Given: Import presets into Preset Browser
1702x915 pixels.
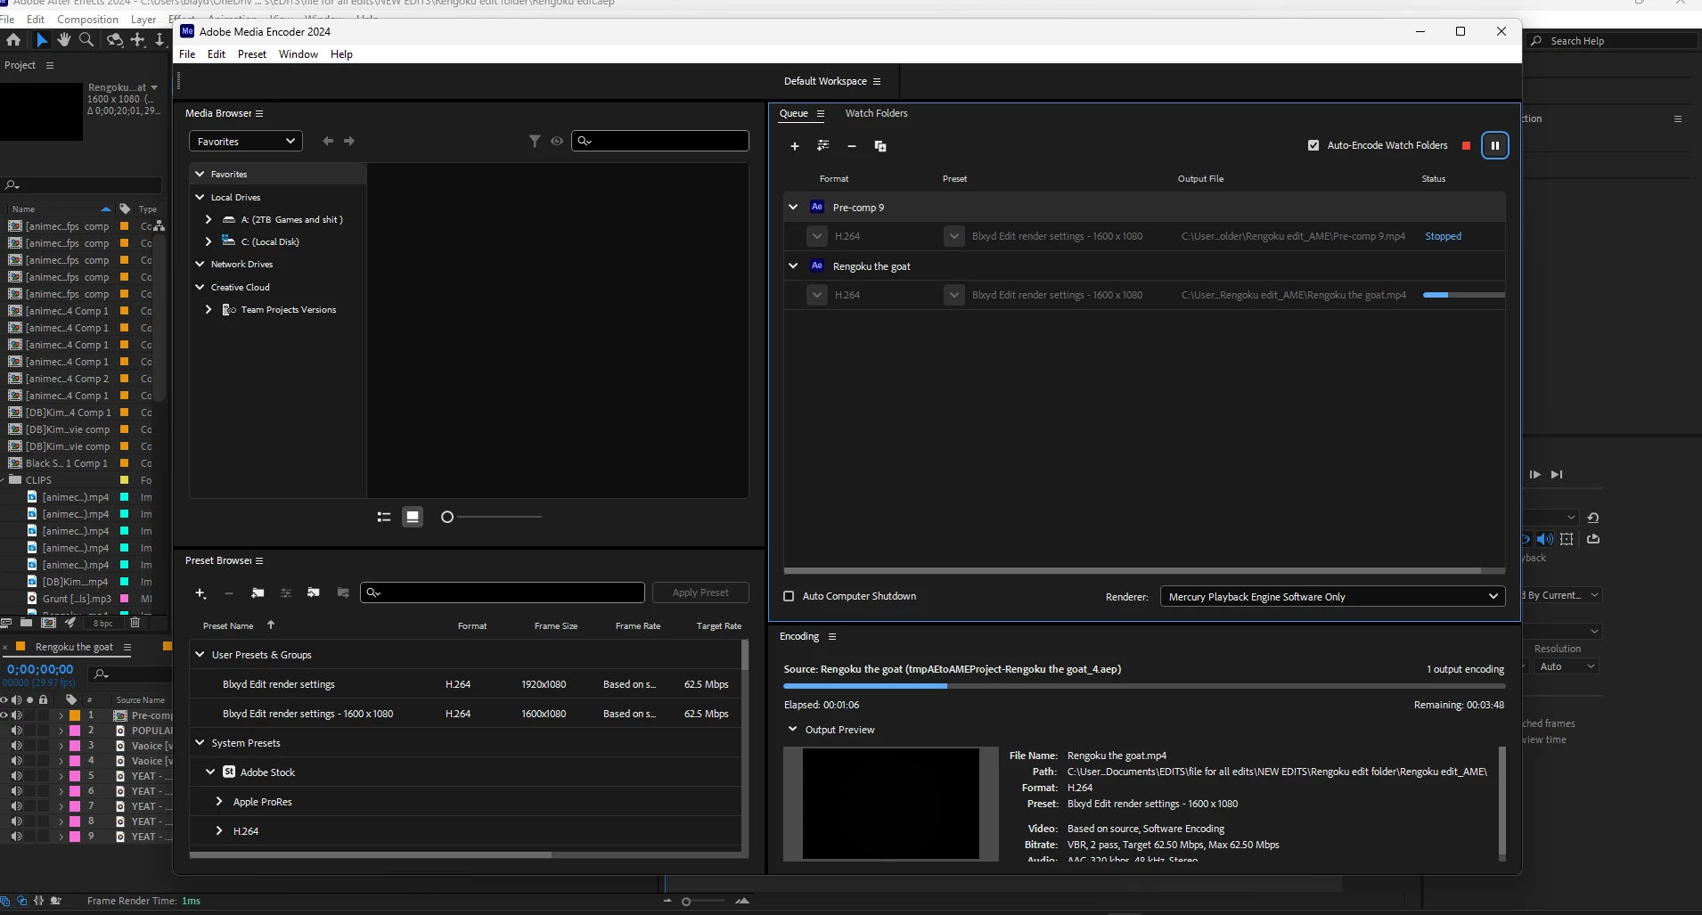Looking at the screenshot, I should click(x=314, y=593).
